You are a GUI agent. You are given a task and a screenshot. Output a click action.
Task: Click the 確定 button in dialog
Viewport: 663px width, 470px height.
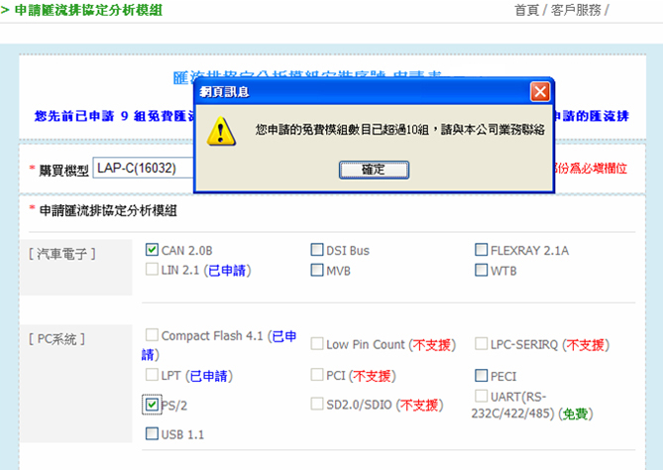373,170
